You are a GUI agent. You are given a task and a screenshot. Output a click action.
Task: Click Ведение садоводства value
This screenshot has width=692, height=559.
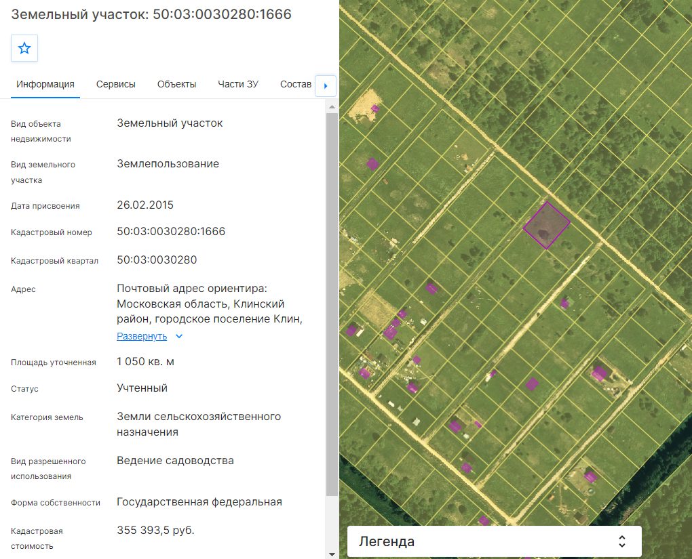coord(175,461)
